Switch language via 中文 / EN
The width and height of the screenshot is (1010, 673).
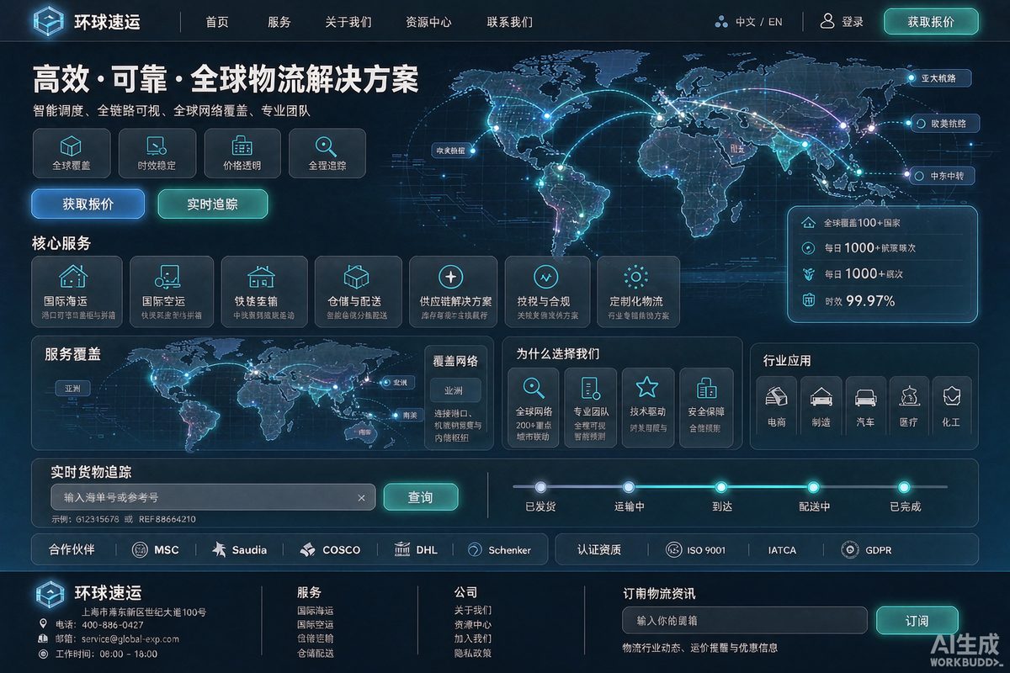point(748,22)
